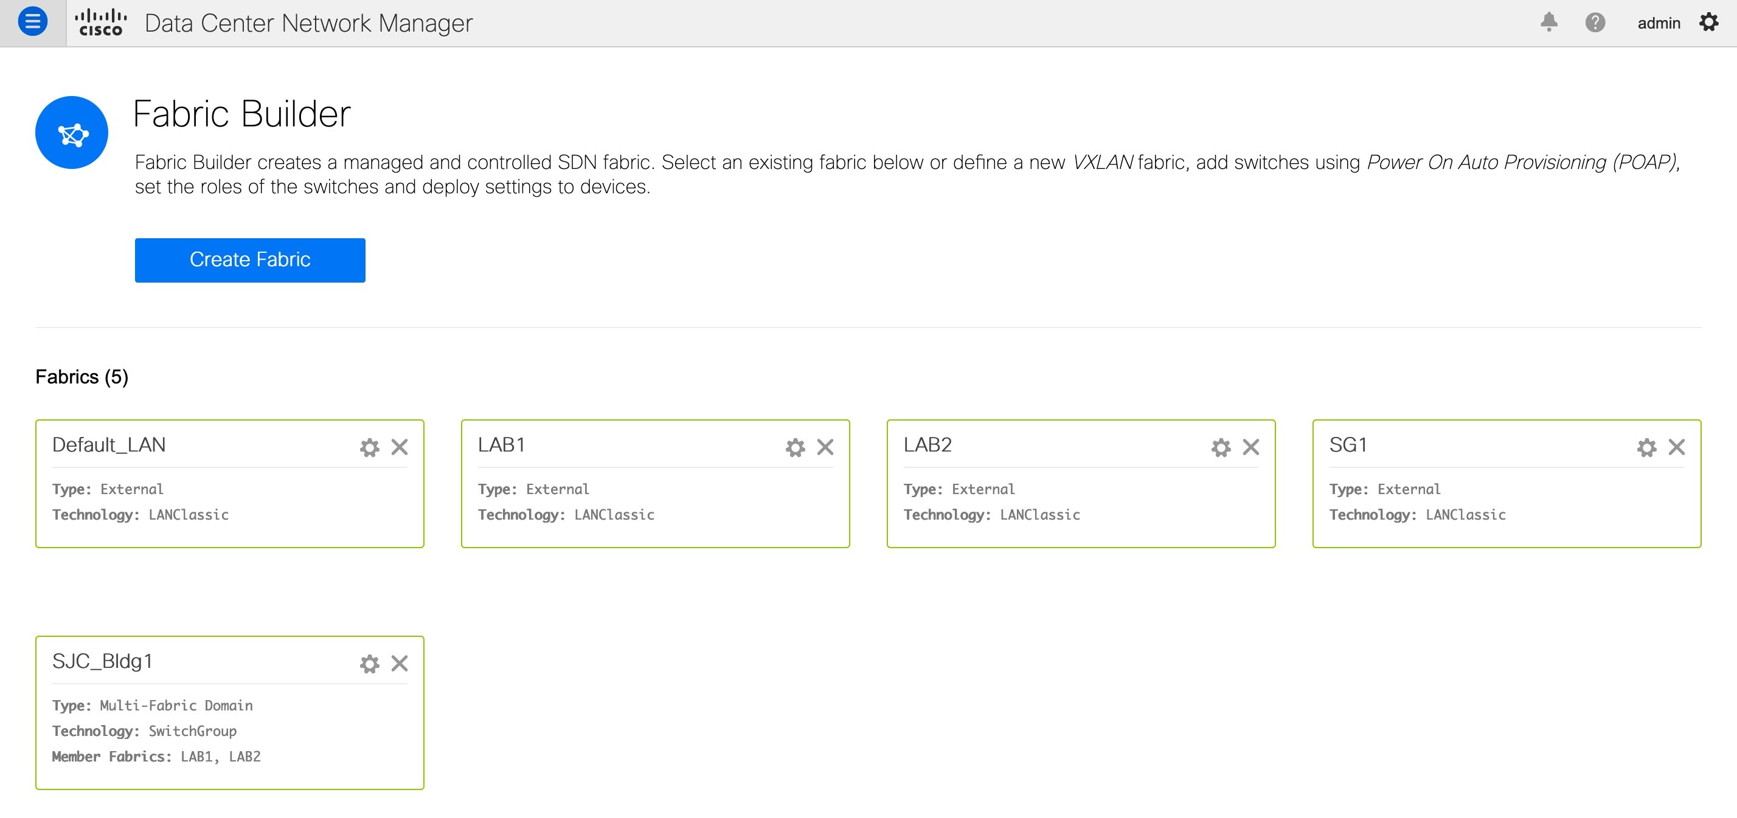The image size is (1737, 818).
Task: Delete the LAB1 fabric
Action: tap(825, 447)
